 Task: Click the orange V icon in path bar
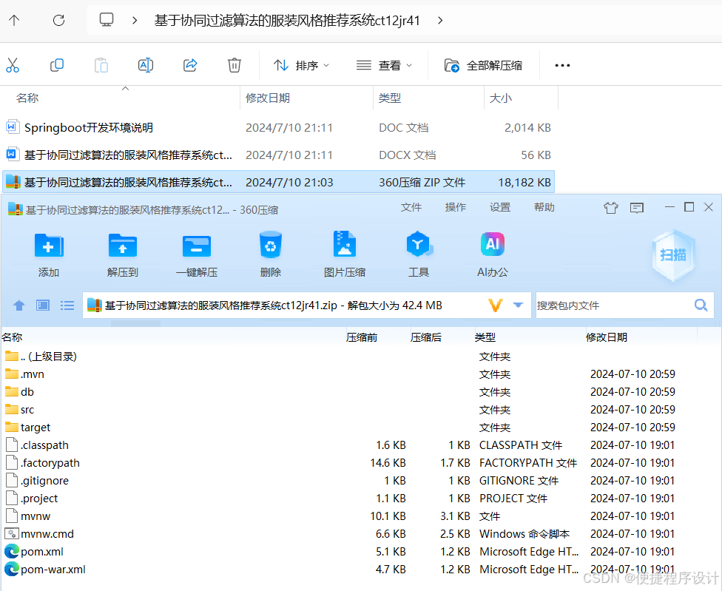pos(496,305)
